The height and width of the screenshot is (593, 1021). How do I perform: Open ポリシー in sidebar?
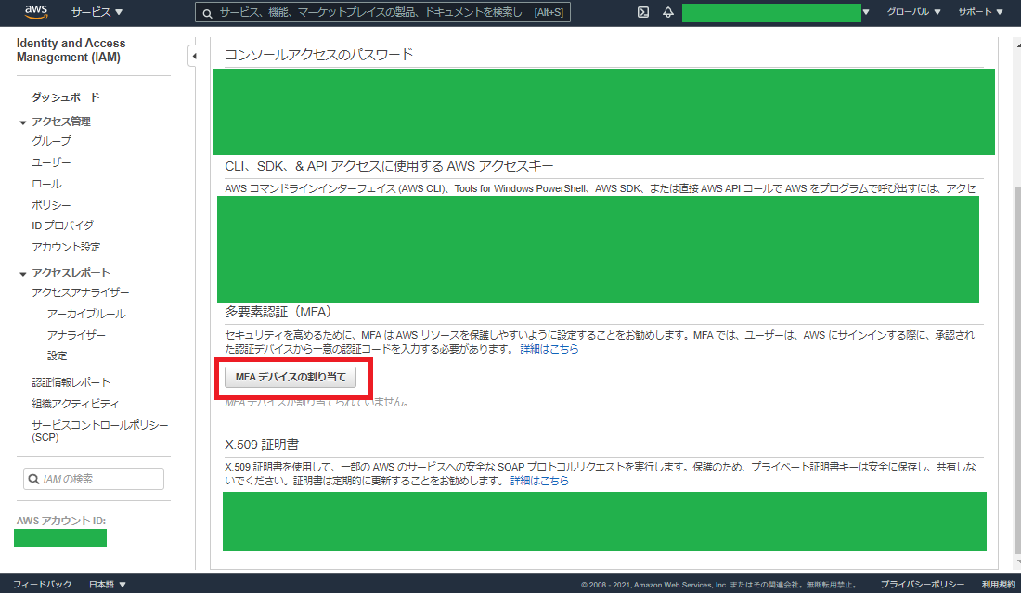pyautogui.click(x=51, y=204)
